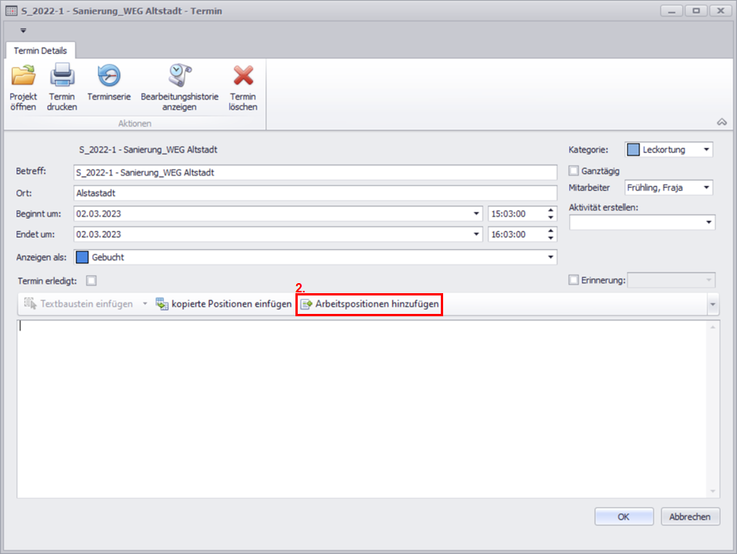Confirm with the OK button

(x=623, y=517)
